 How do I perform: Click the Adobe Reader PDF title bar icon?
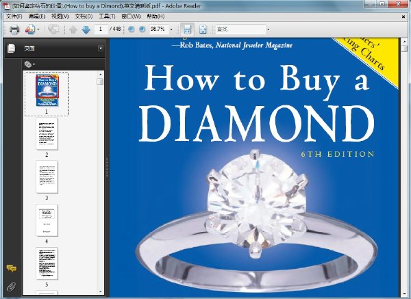tap(7, 5)
